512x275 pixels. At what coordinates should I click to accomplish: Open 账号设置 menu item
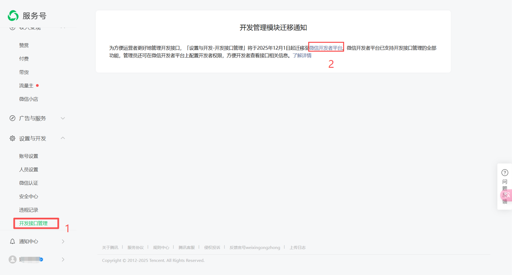[x=29, y=156]
